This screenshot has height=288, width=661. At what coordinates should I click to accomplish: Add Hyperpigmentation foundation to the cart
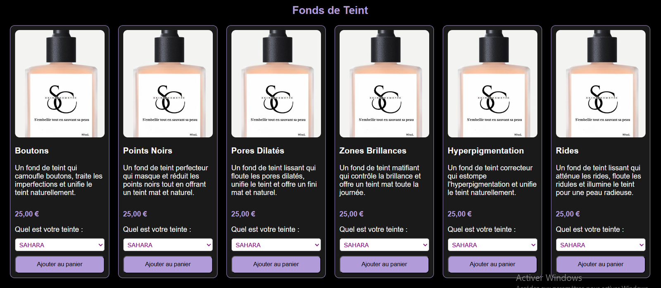(x=492, y=264)
